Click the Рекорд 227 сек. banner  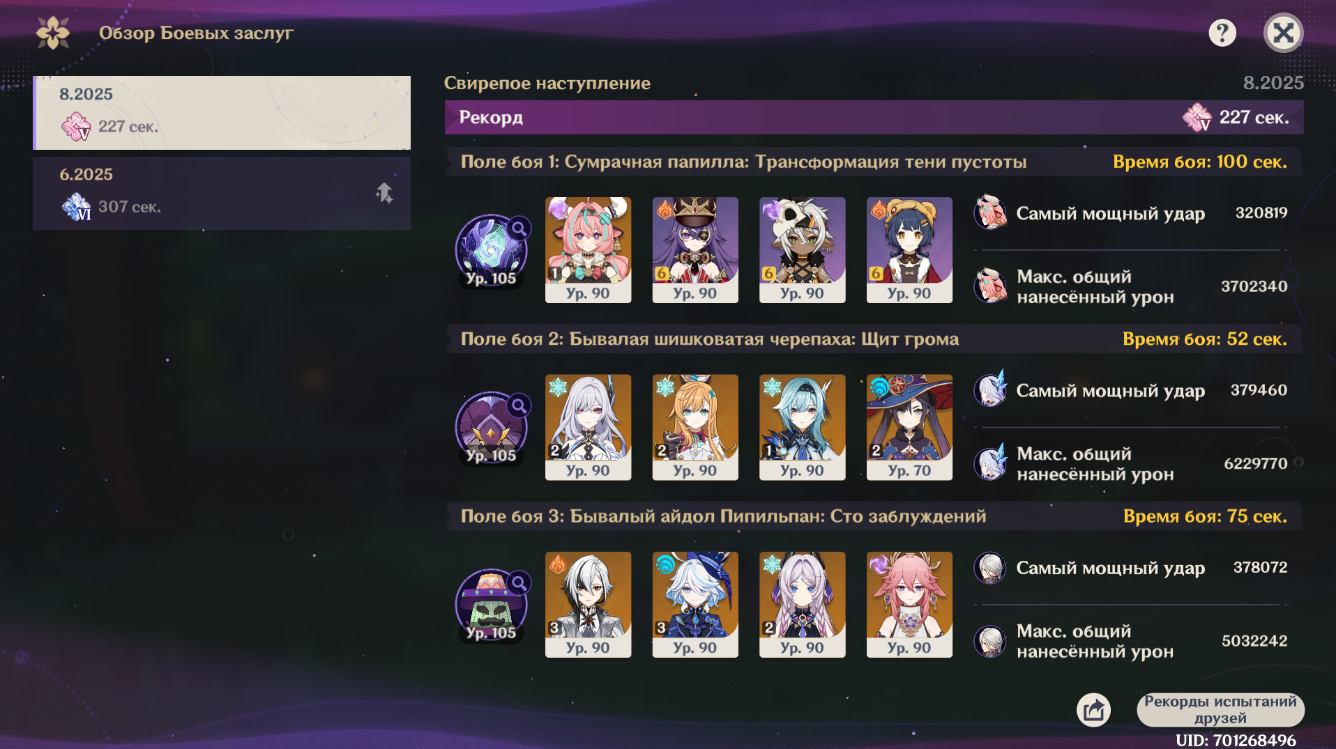click(874, 117)
